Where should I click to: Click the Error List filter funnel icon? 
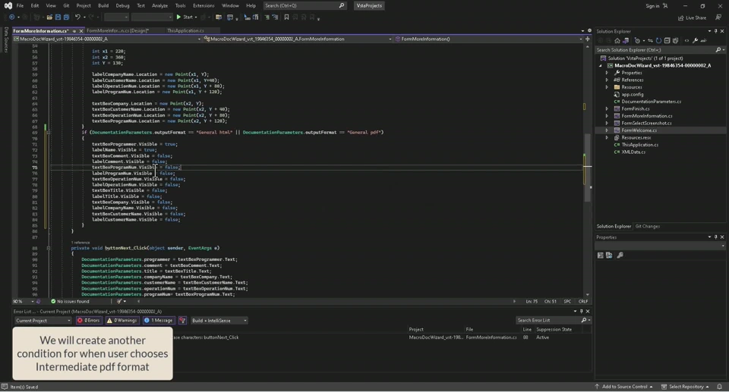pos(182,321)
